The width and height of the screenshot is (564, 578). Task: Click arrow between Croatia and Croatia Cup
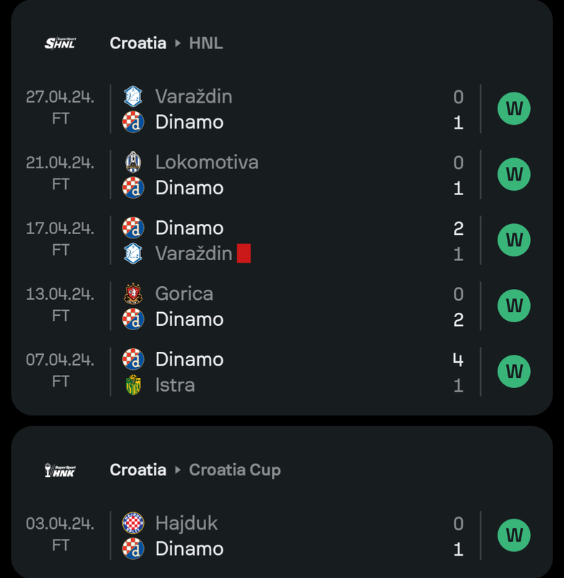(x=178, y=470)
